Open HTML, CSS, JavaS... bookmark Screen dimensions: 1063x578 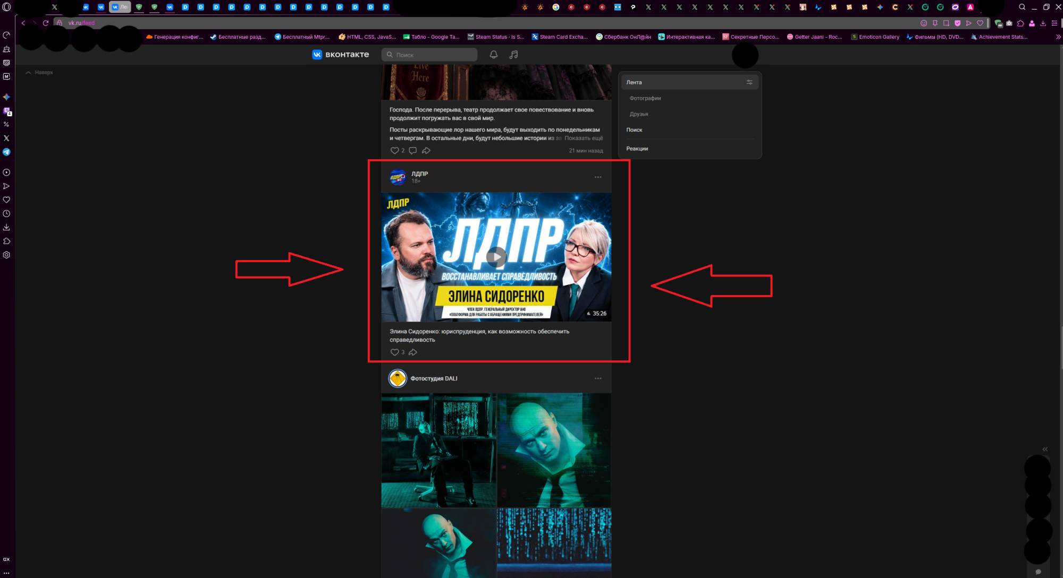(x=367, y=37)
